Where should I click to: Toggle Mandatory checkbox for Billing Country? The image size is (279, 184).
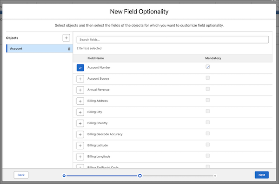coord(208,122)
